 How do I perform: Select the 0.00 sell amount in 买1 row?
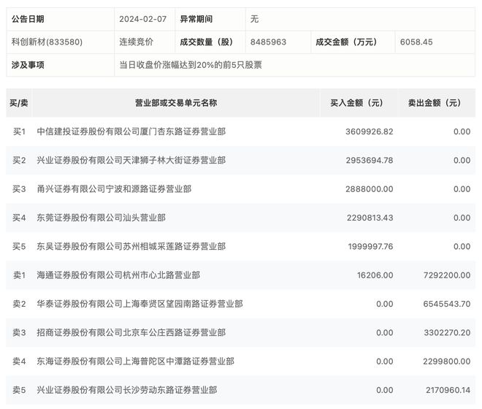[462, 131]
